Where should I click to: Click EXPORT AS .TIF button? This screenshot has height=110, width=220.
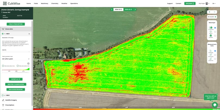[x=16, y=79]
